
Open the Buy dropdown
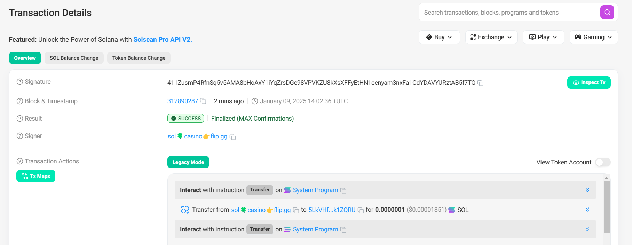(439, 37)
